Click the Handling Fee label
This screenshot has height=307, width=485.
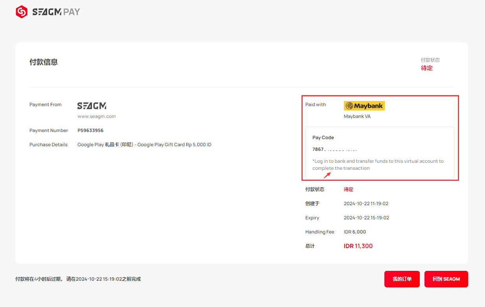pyautogui.click(x=320, y=232)
